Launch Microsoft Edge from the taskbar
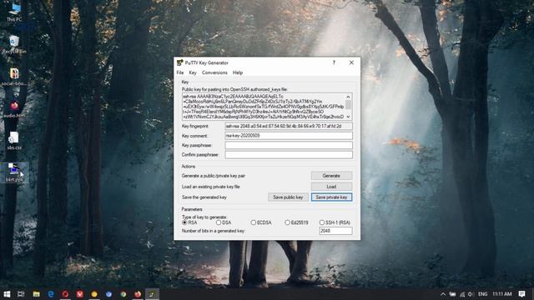 51,294
